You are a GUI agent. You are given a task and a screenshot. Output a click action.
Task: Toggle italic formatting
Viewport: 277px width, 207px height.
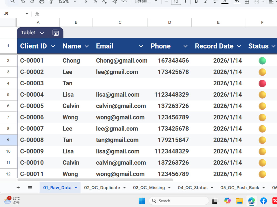coord(206,2)
